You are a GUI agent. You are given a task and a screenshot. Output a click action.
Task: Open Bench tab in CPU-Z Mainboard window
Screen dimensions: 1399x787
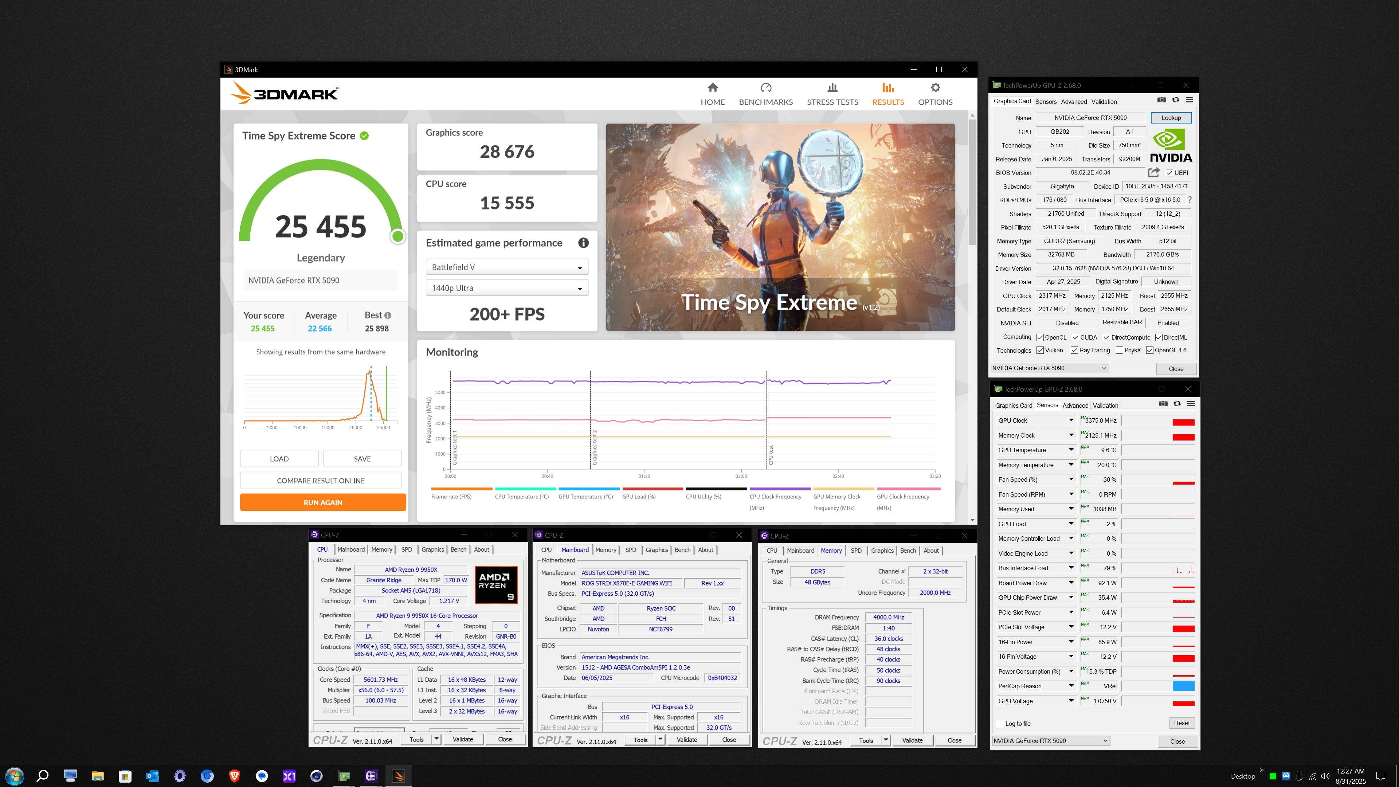682,550
